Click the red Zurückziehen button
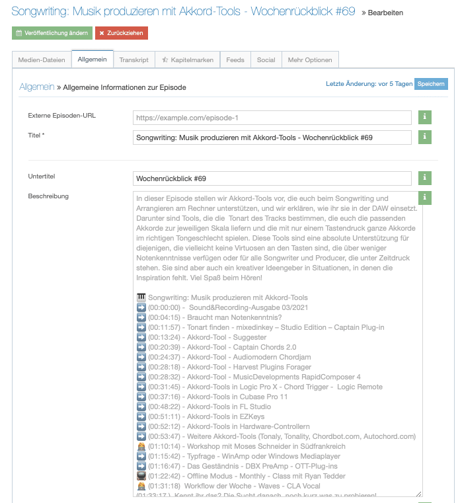Screen dimensions: 458x503 [122, 33]
